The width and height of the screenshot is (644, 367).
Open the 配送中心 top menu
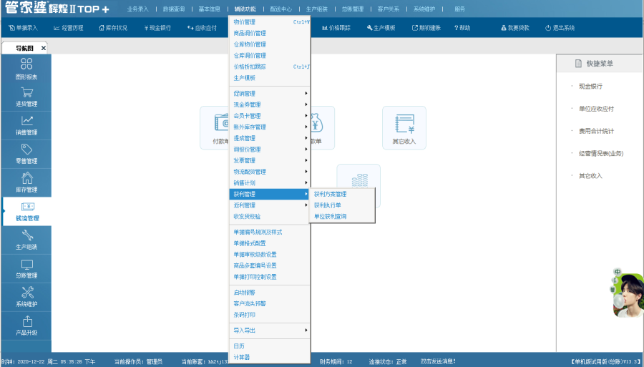click(x=280, y=9)
